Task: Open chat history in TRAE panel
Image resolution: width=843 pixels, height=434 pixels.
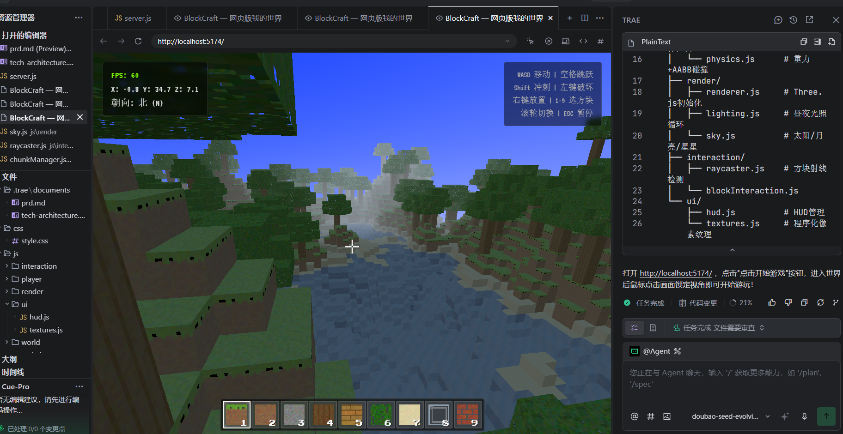Action: [x=794, y=20]
